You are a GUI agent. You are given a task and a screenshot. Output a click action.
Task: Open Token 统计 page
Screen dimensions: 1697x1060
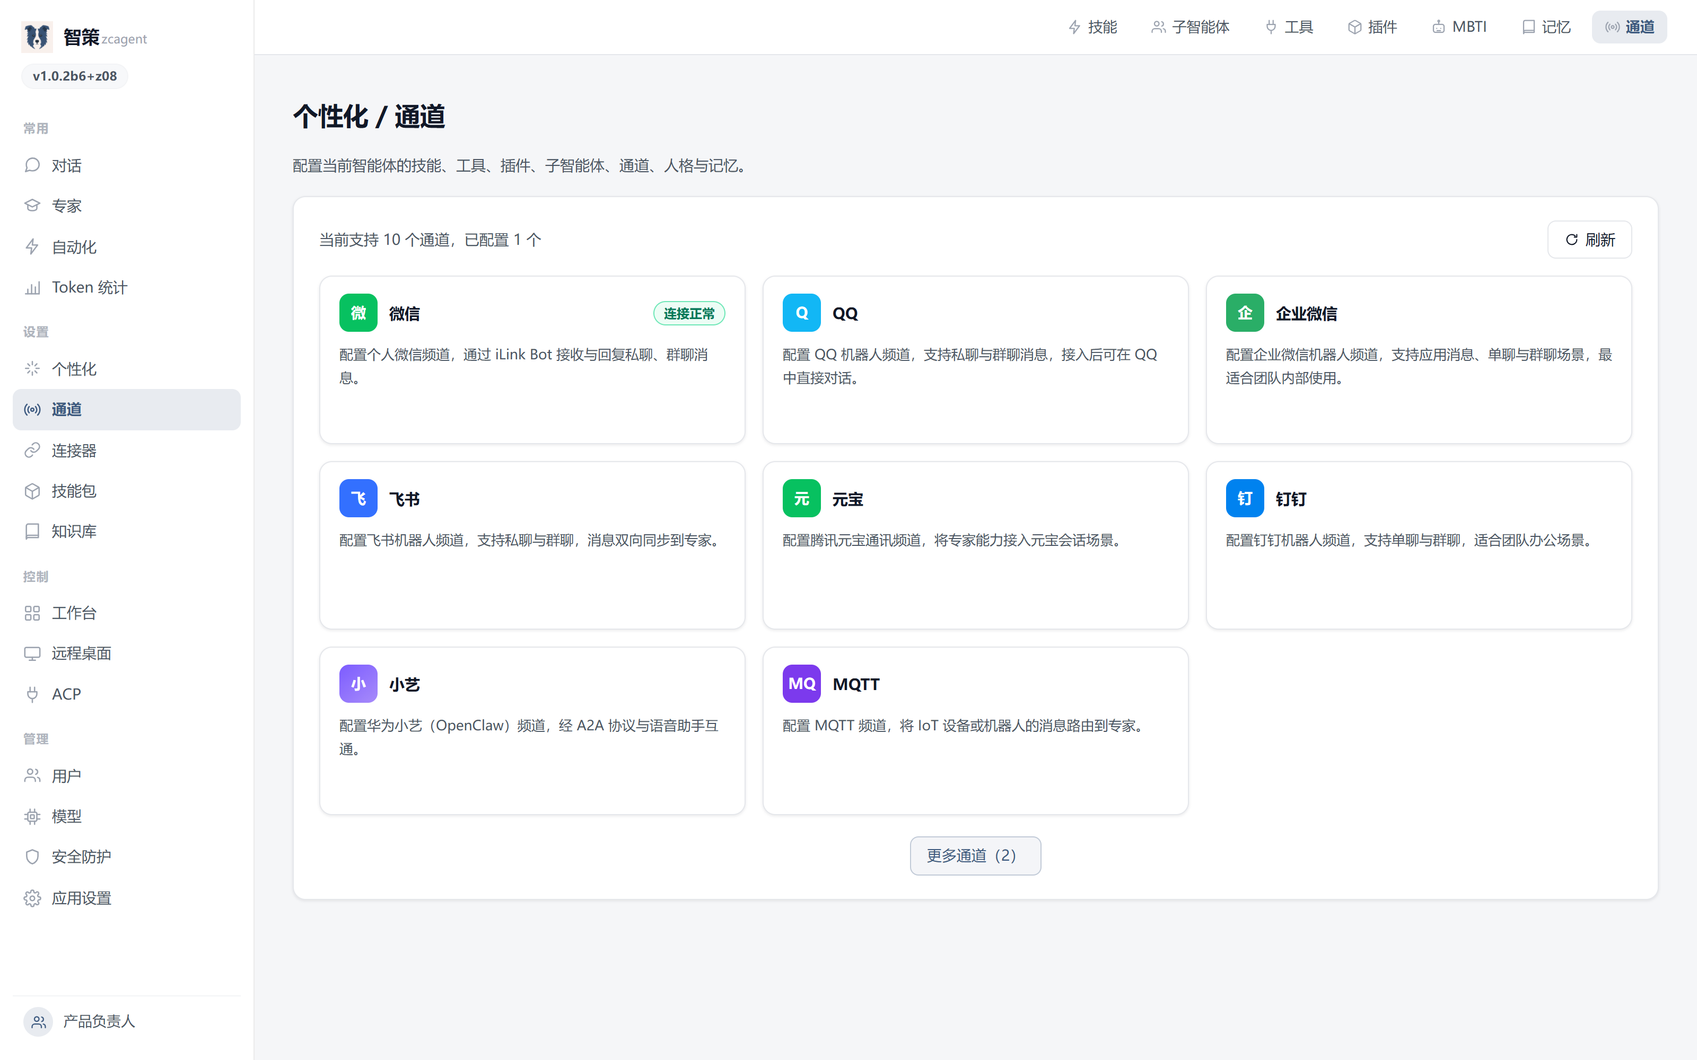click(127, 287)
